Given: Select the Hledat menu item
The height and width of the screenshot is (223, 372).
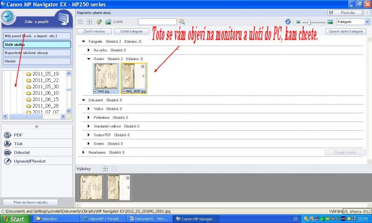Looking at the screenshot, I should click(x=37, y=61).
